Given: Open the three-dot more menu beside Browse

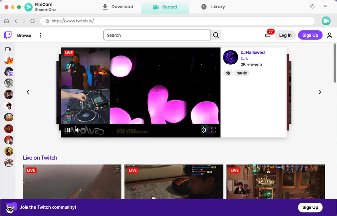Looking at the screenshot, I should [41, 35].
